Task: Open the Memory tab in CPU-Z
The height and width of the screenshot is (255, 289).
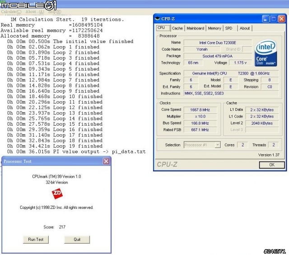Action: 214,28
